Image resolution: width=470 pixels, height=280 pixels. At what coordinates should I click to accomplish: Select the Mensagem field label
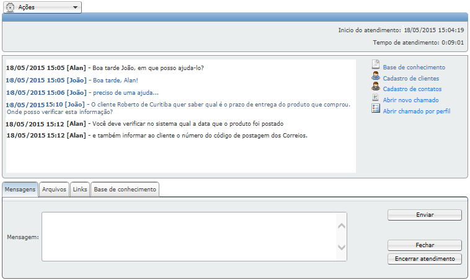23,237
